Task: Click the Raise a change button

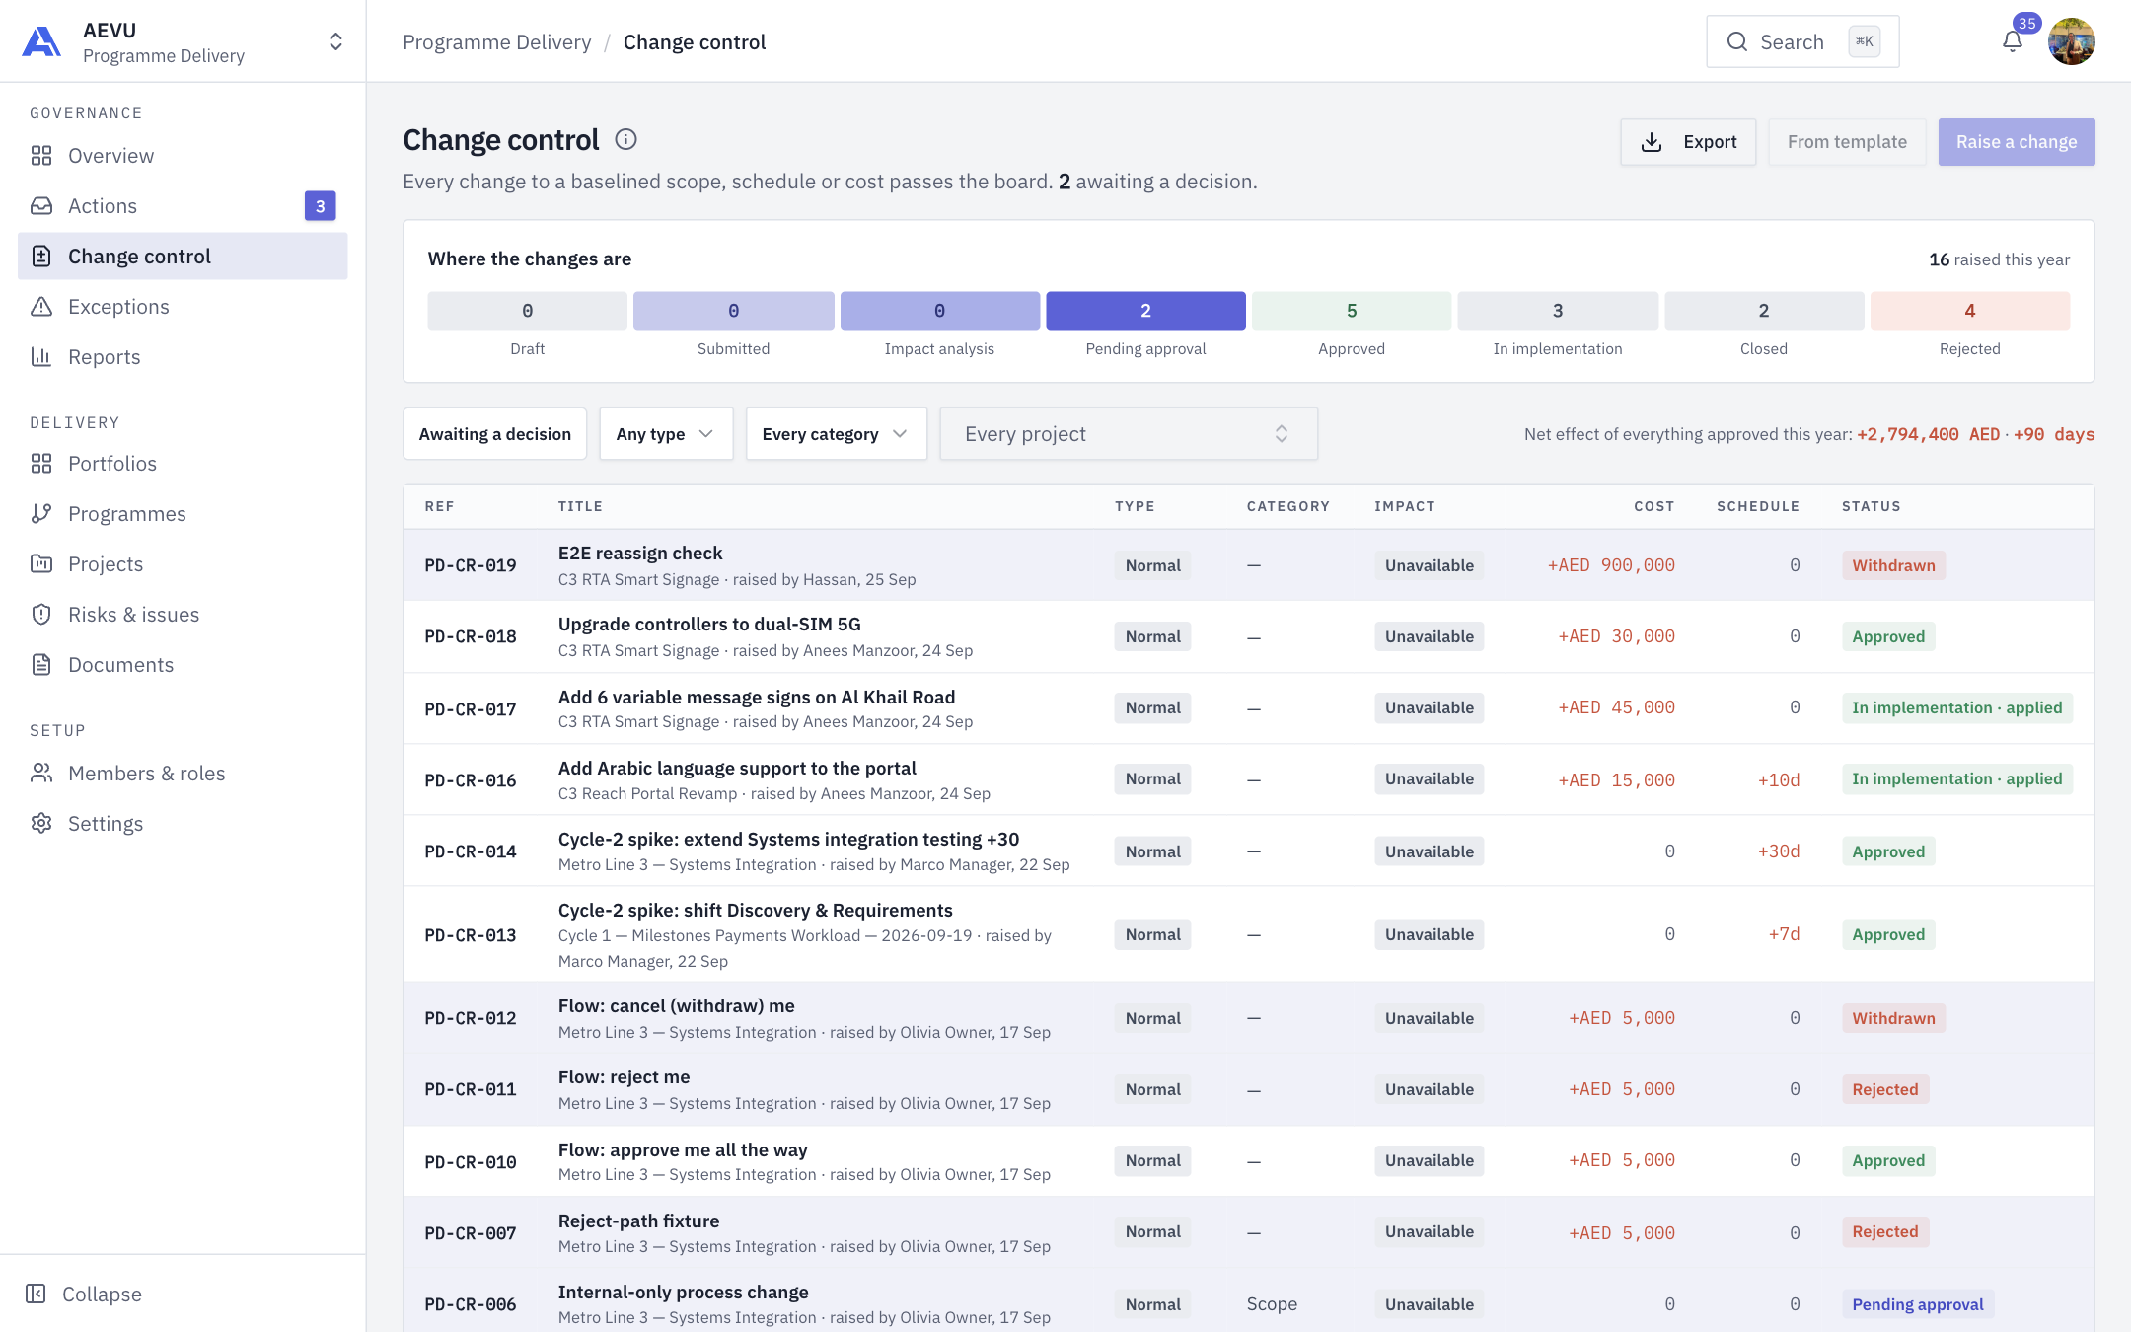Action: pos(2017,142)
